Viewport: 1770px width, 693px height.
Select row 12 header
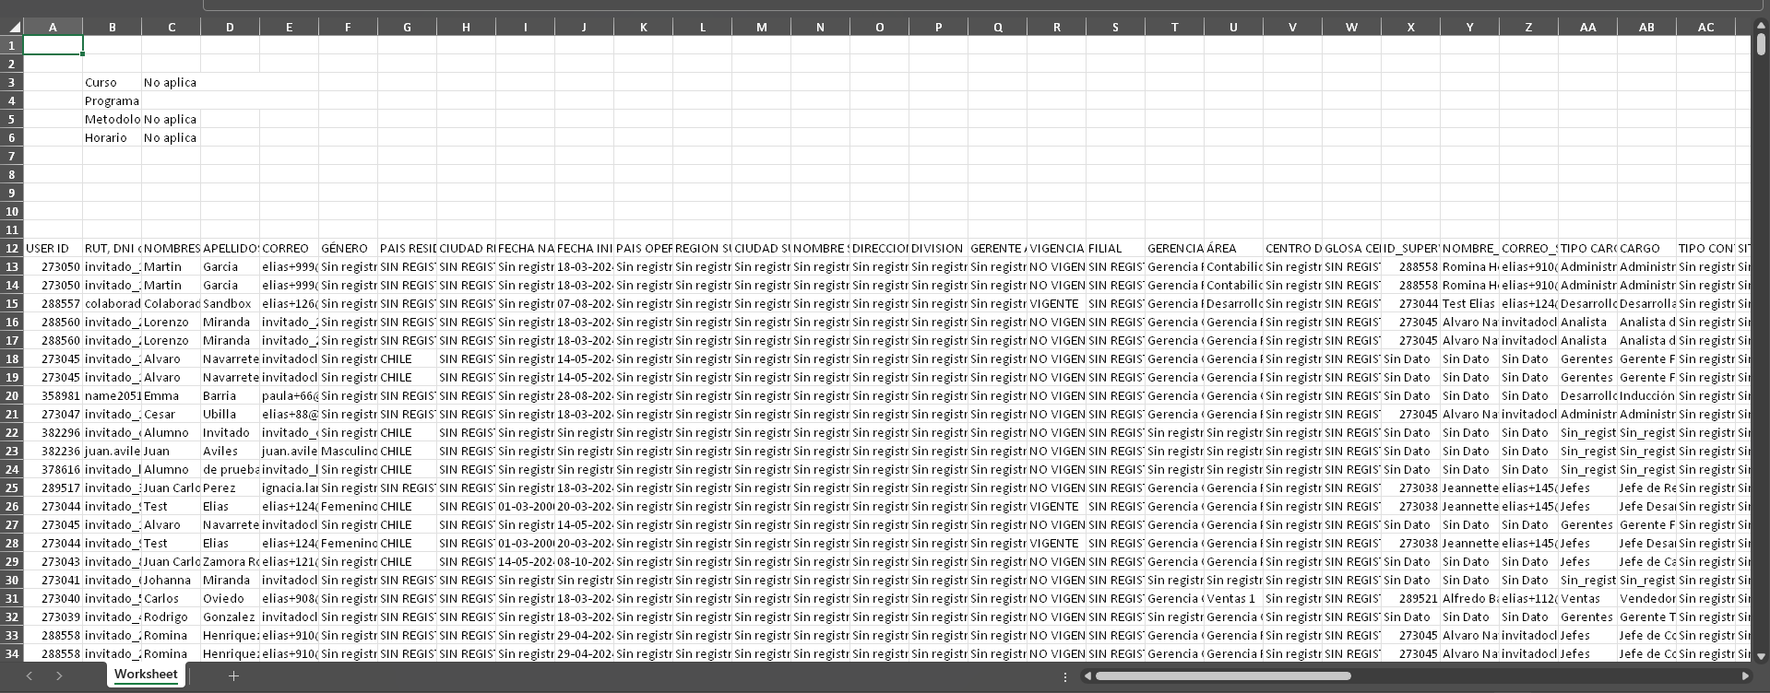tap(12, 248)
